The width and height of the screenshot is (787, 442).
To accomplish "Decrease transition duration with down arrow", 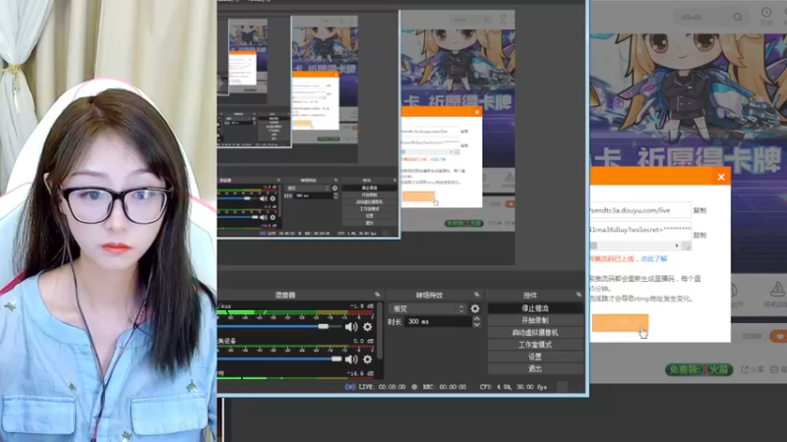I will pyautogui.click(x=476, y=325).
